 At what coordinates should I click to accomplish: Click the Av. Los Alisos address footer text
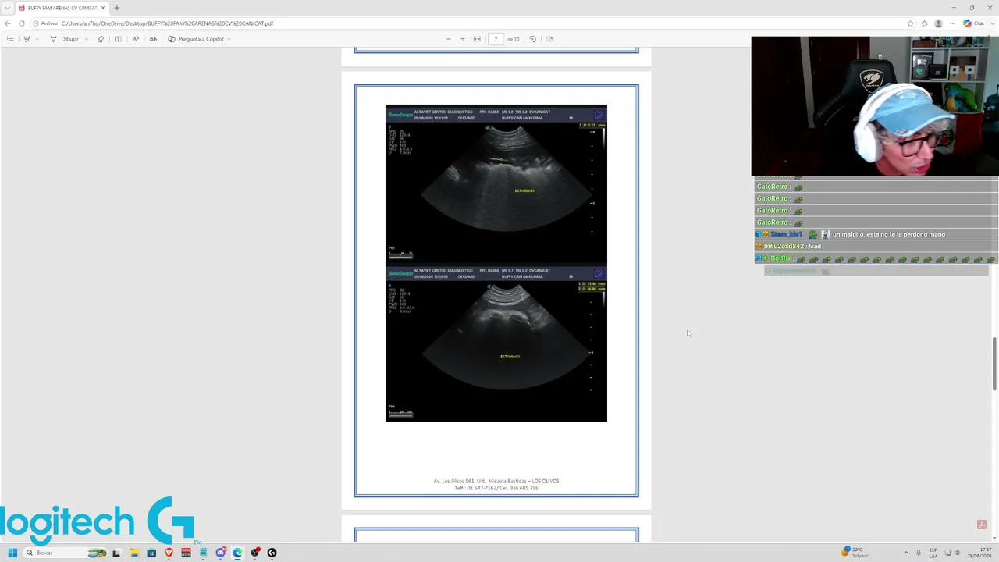[496, 481]
